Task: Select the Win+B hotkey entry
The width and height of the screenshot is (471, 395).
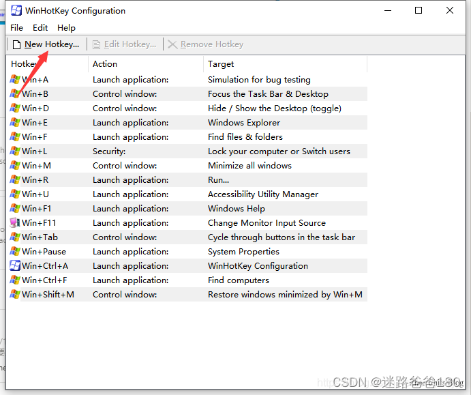Action: 35,94
